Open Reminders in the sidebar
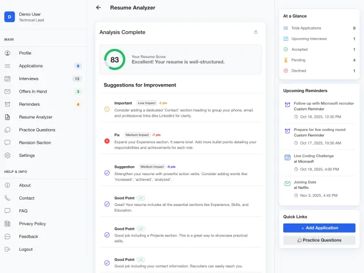The image size is (364, 273). [43, 104]
